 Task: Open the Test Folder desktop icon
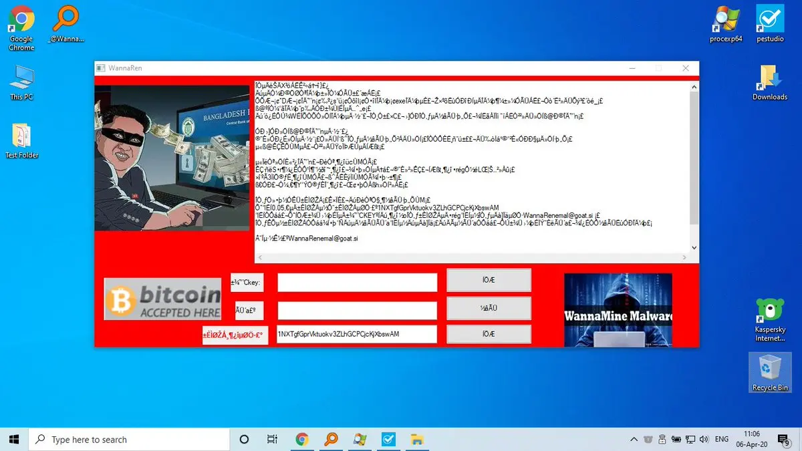click(x=21, y=141)
